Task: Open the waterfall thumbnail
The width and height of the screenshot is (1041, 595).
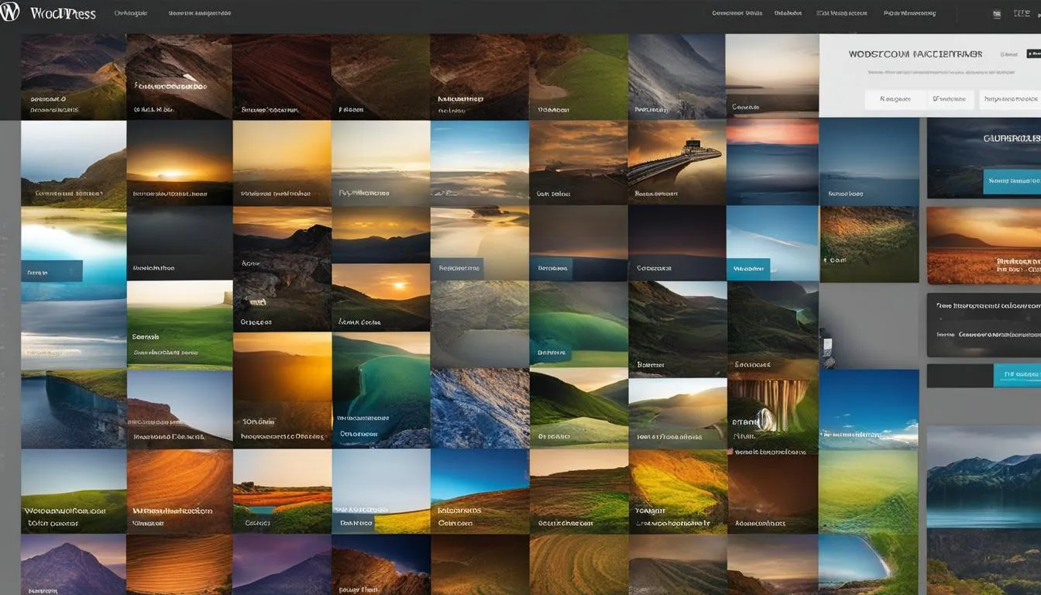Action: [x=773, y=414]
